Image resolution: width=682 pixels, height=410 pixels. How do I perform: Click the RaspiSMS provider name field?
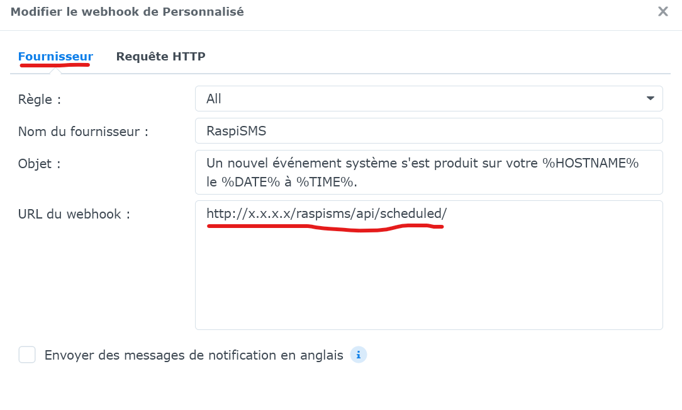[428, 130]
